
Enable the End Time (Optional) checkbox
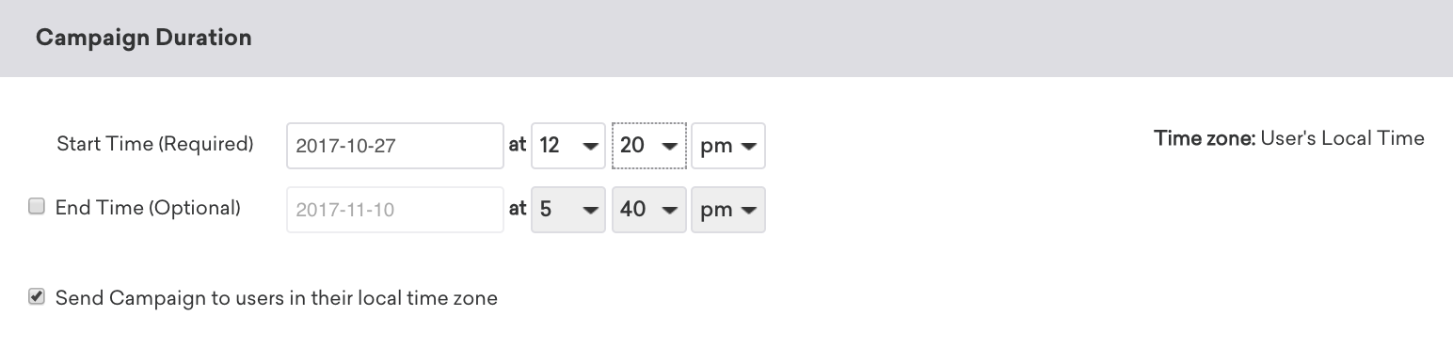(37, 207)
